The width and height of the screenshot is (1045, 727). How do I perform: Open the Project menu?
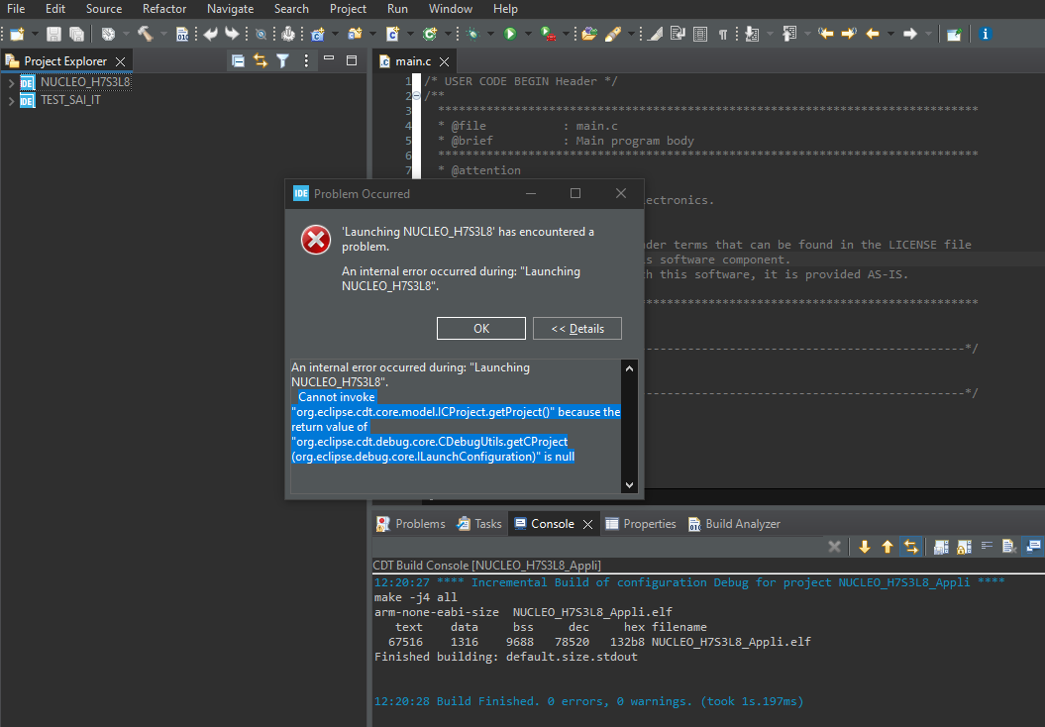click(x=348, y=9)
